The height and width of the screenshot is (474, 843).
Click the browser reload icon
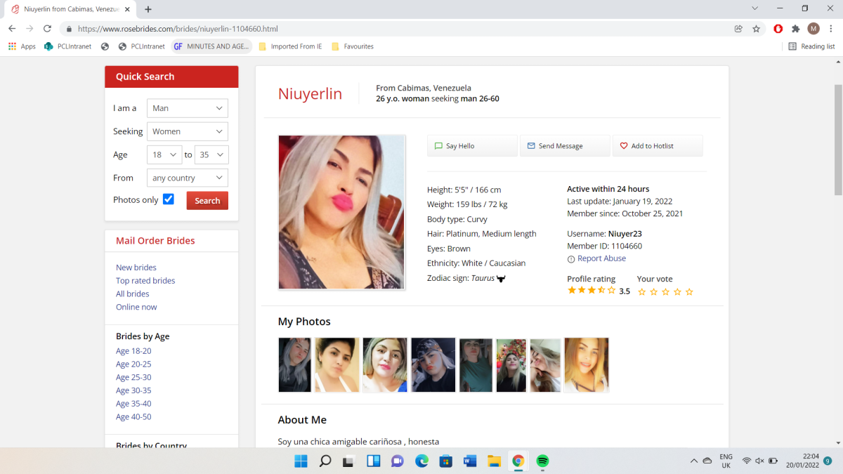[47, 29]
